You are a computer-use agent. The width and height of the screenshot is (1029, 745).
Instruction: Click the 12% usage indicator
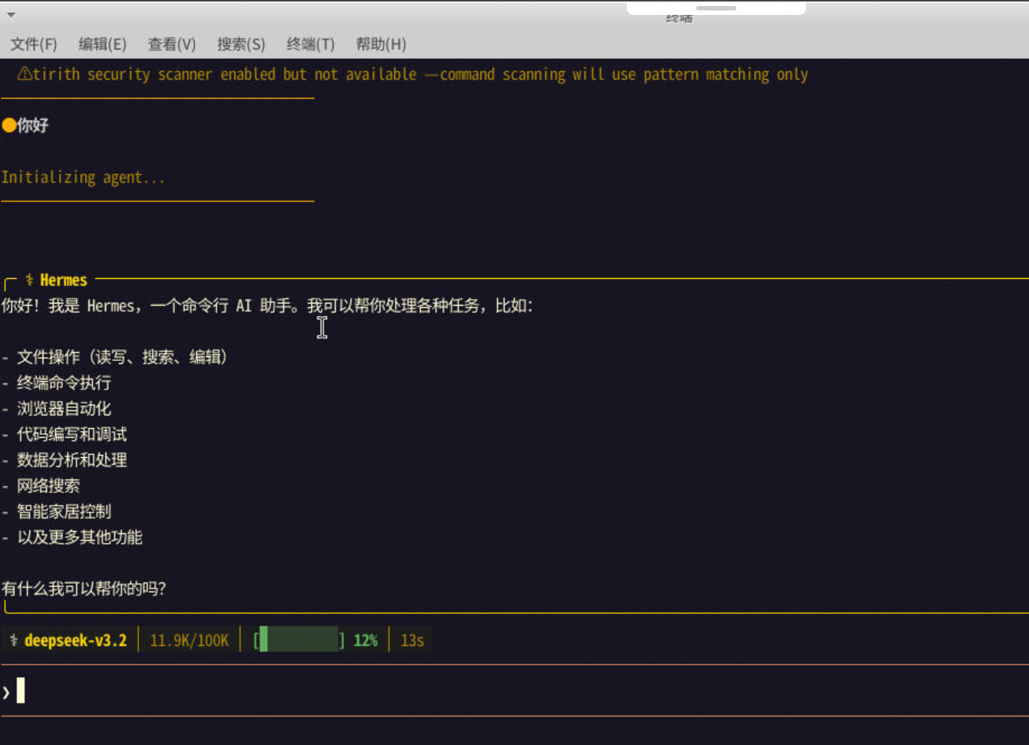tap(366, 640)
